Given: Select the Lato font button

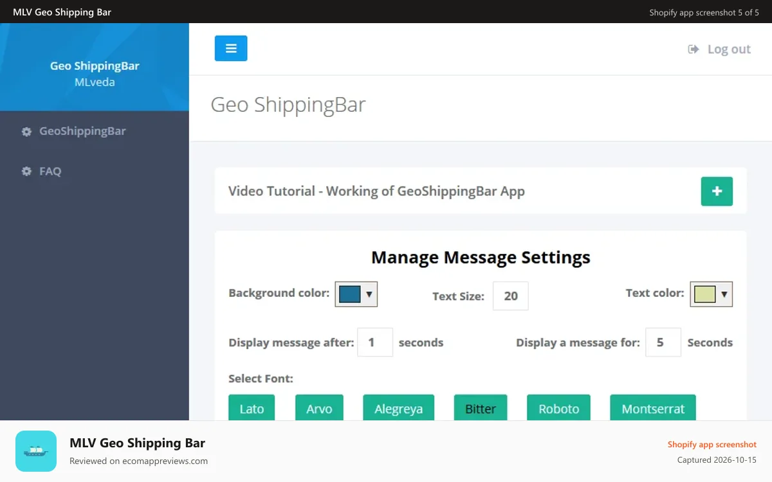Looking at the screenshot, I should pyautogui.click(x=252, y=408).
